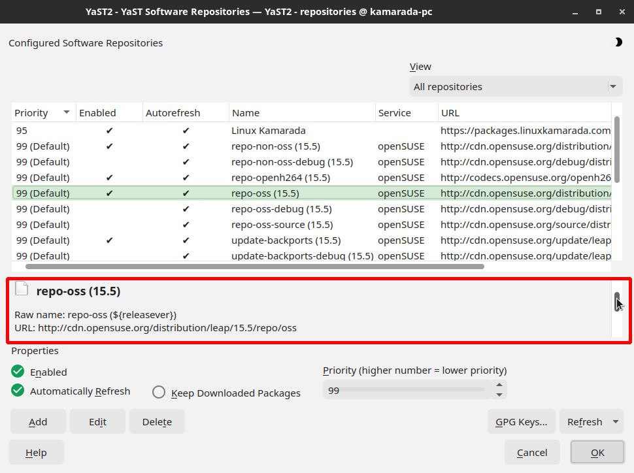Click the Enabled checkmark for Linux Kamarada
The image size is (634, 473).
(x=109, y=131)
